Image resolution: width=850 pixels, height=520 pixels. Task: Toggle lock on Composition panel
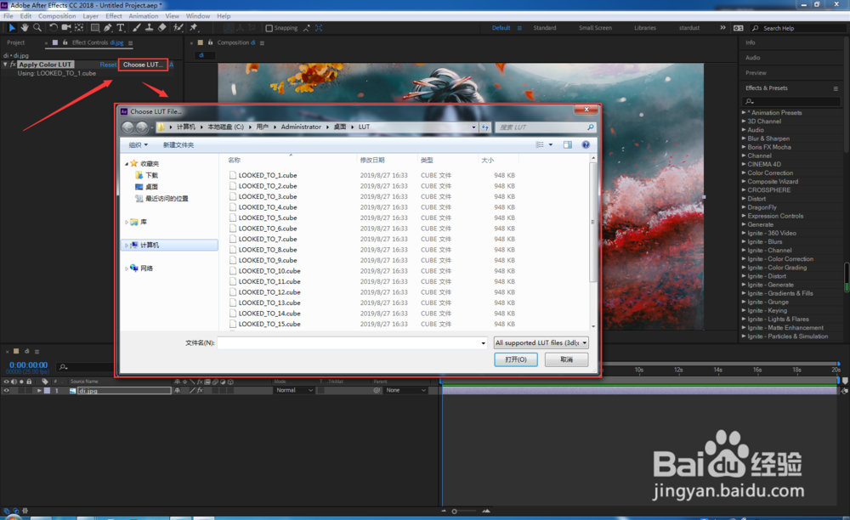tap(210, 42)
